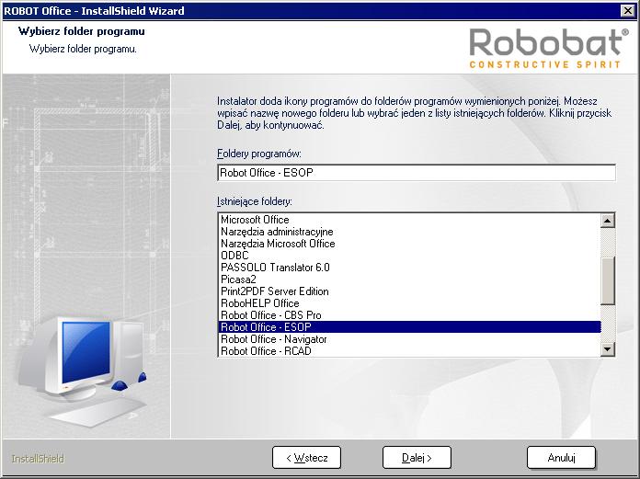
Task: Select Robot Office - Navigator folder
Action: 410,339
